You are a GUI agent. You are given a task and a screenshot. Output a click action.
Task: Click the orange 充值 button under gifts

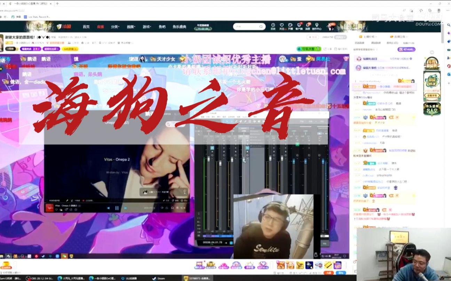tap(329, 273)
